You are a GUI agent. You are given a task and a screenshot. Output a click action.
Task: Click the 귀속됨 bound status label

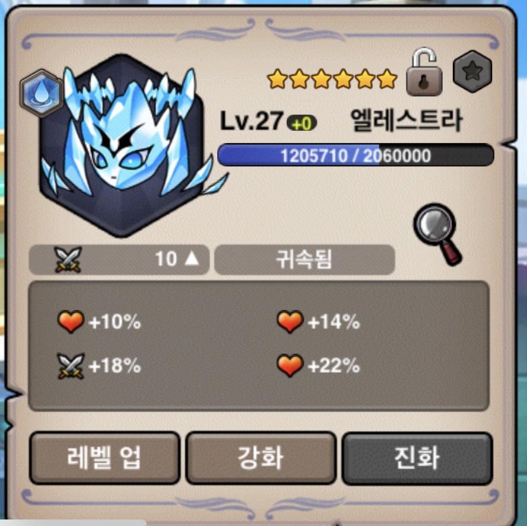304,259
